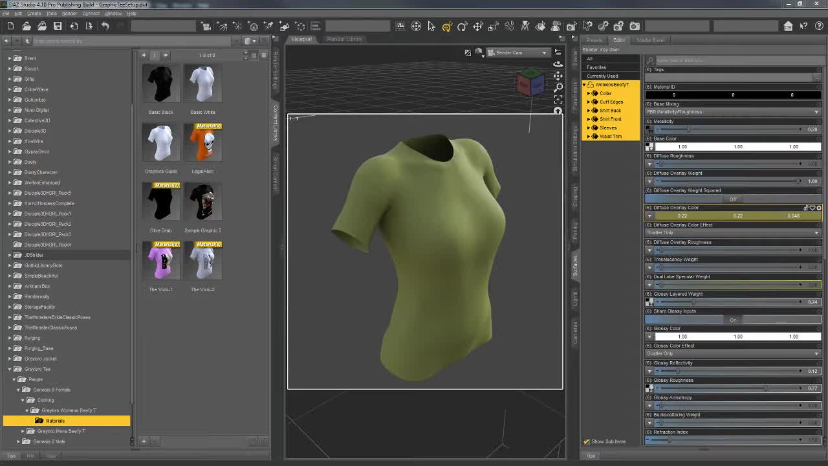Click viewport Pan camera control
Image resolution: width=828 pixels, height=466 pixels.
(558, 76)
